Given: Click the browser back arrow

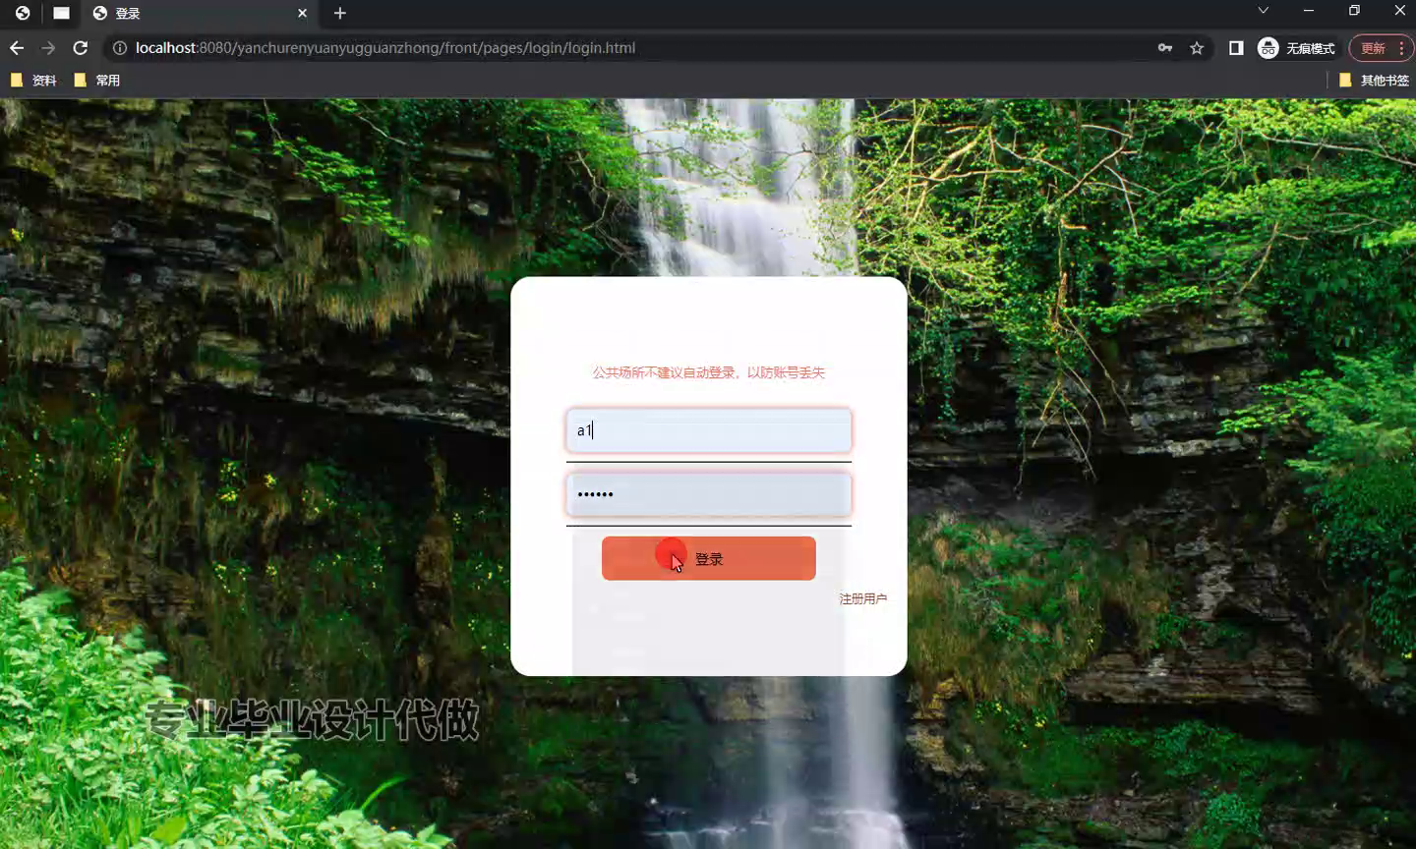Looking at the screenshot, I should click(17, 48).
